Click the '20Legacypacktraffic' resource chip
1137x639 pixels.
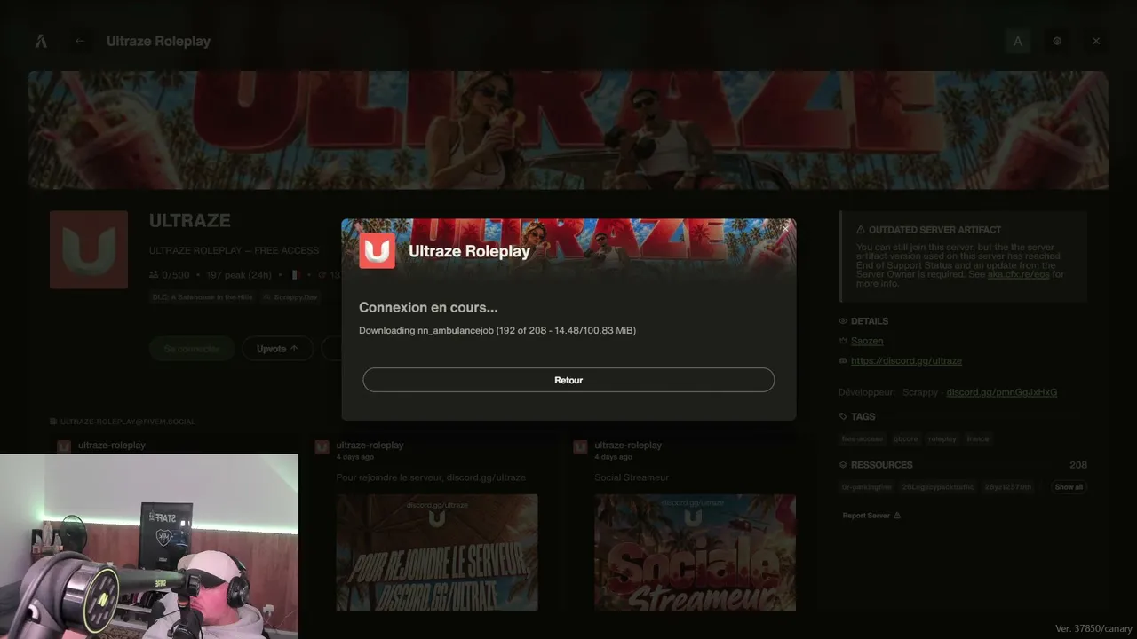pyautogui.click(x=938, y=487)
